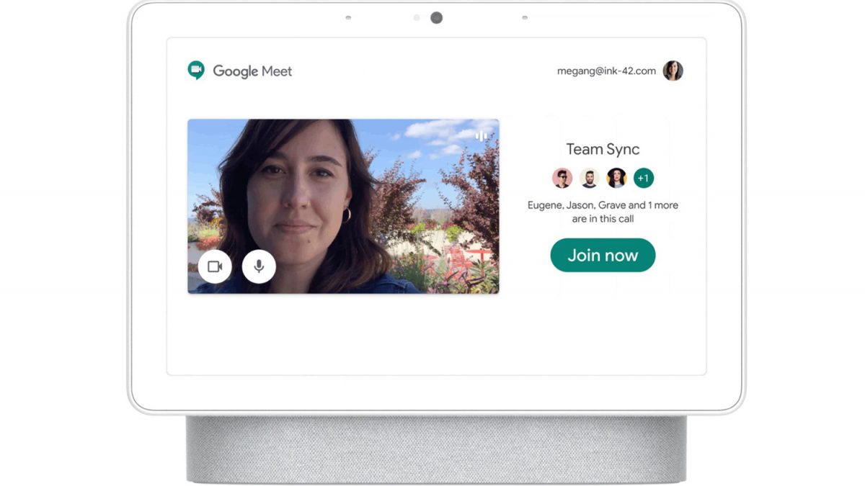Toggle the camera video button
The image size is (865, 486).
[215, 266]
